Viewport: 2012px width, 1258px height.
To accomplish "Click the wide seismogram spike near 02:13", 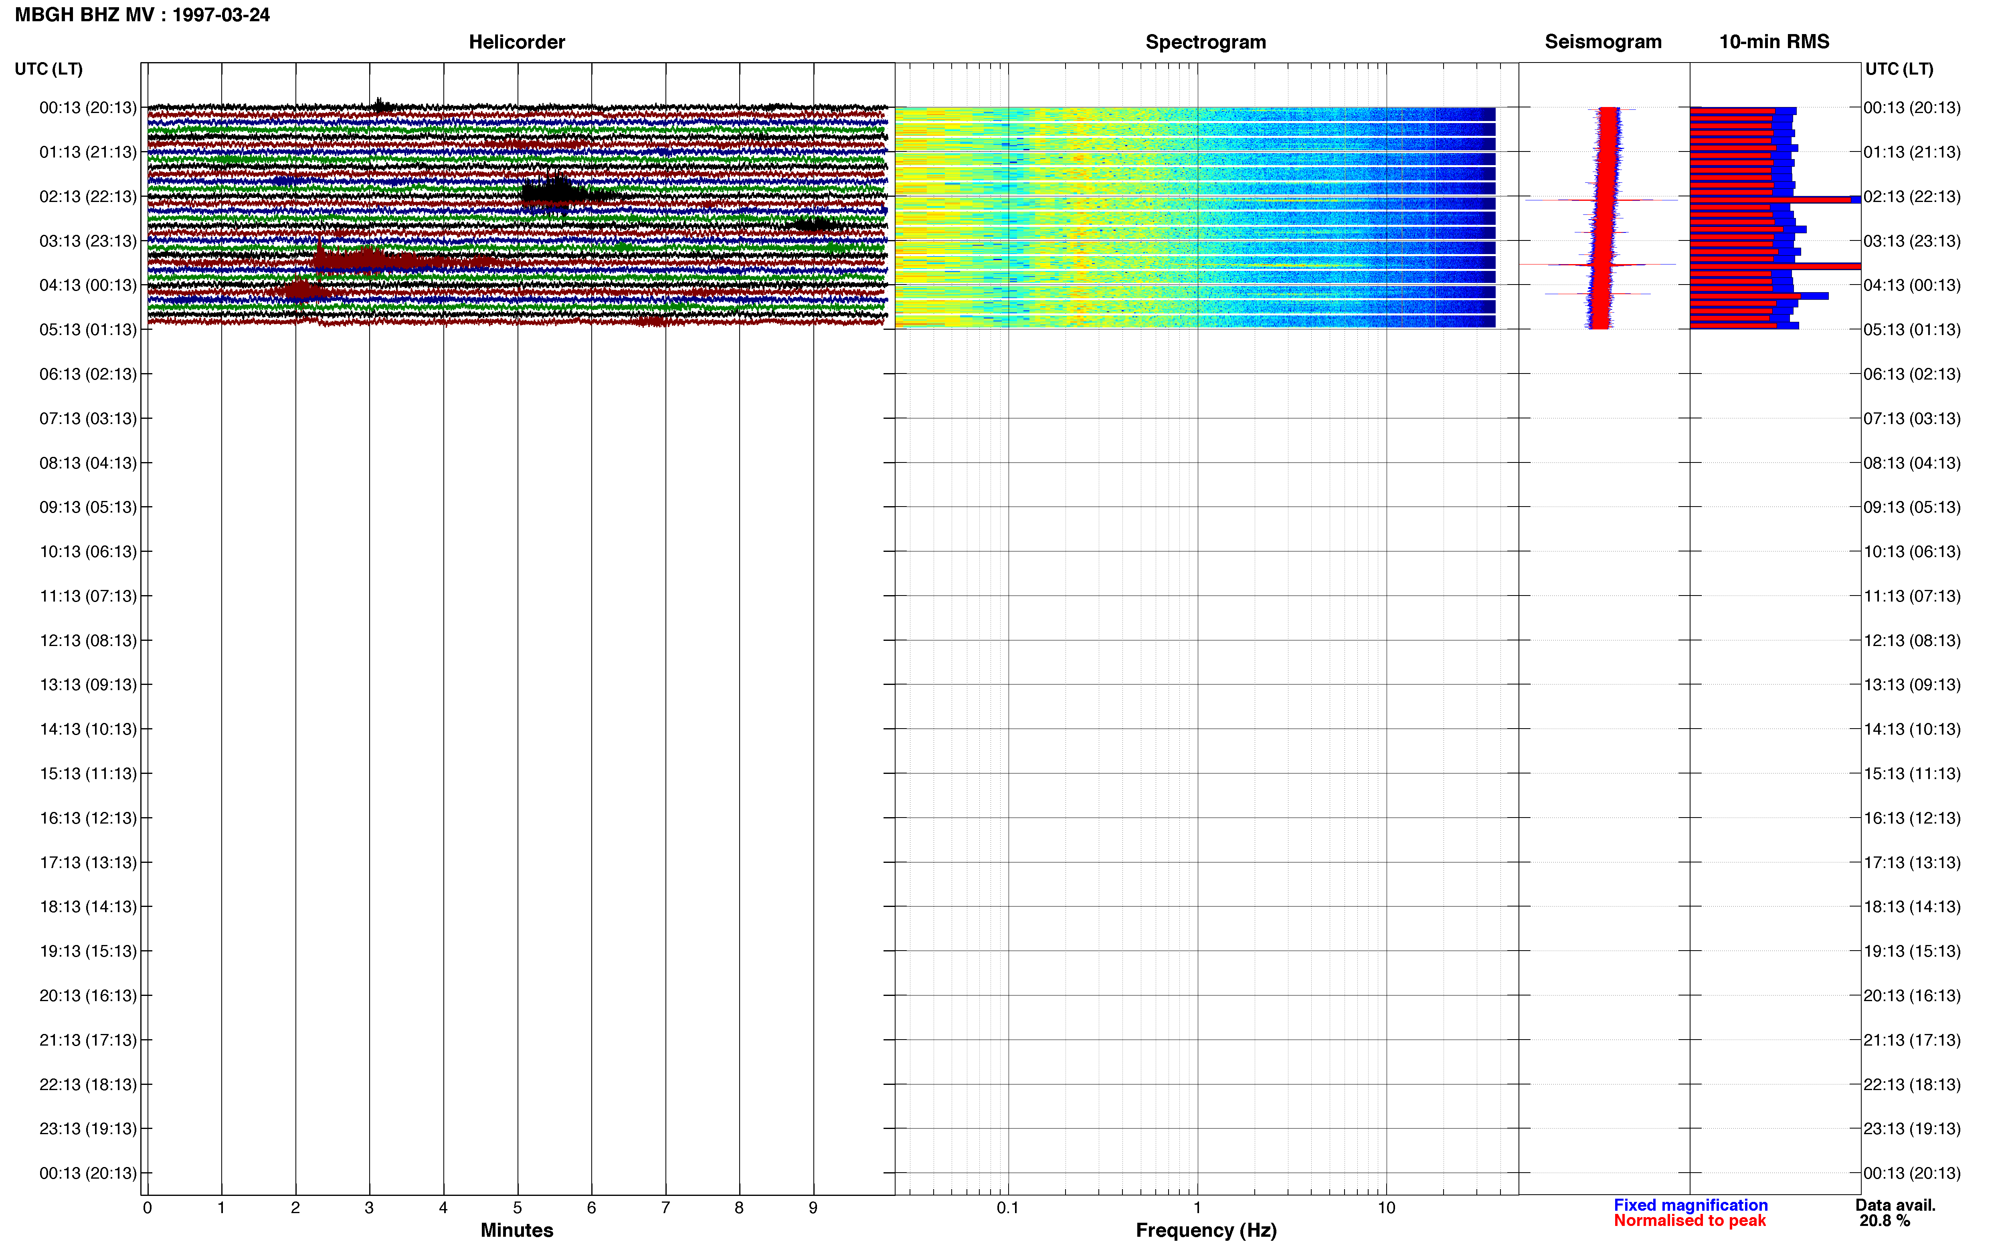I will tap(1602, 200).
